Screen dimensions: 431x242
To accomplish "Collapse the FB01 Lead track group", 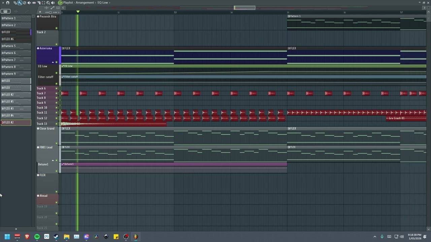I will click(x=53, y=160).
